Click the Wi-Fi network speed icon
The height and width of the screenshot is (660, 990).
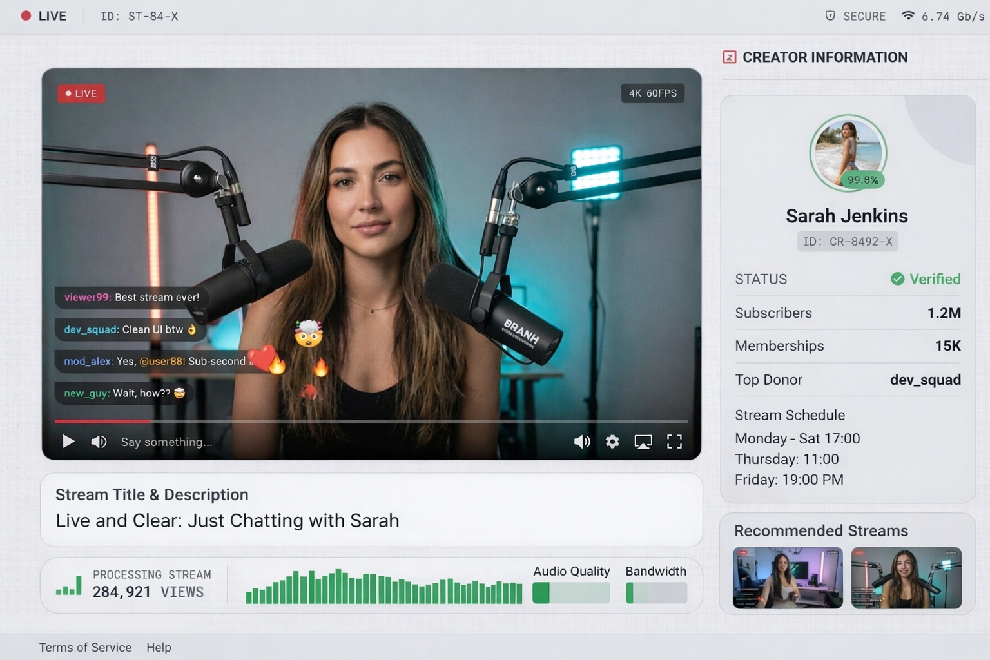pyautogui.click(x=907, y=16)
